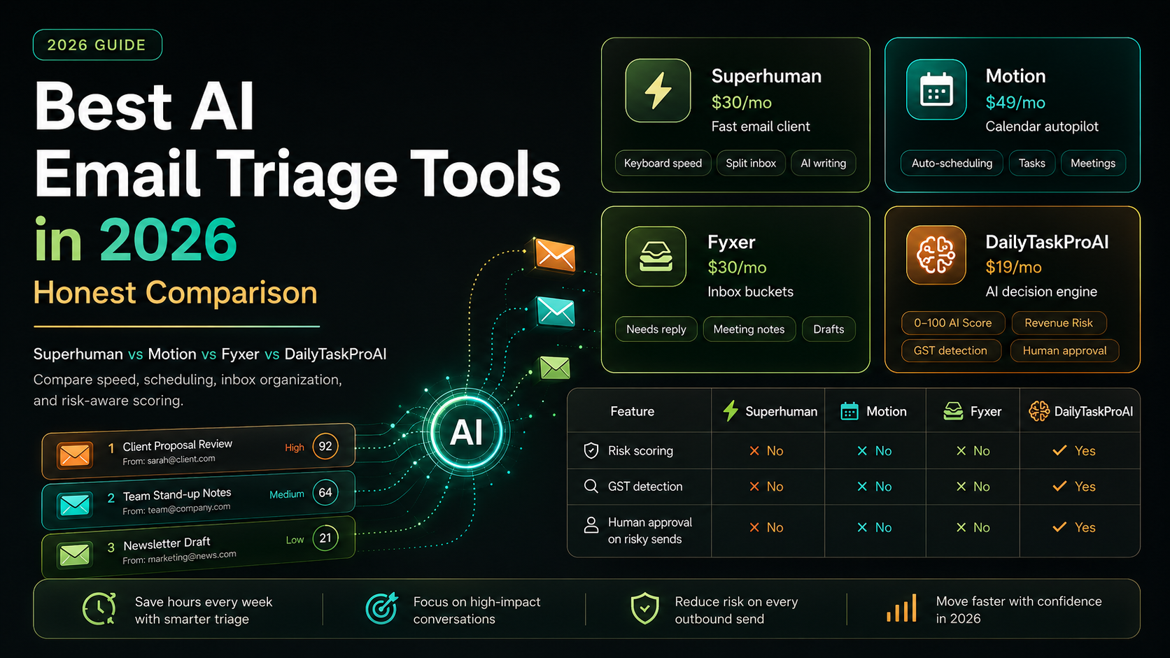Select the Drafts tag on Fyxer card
This screenshot has width=1170, height=658.
pyautogui.click(x=829, y=329)
